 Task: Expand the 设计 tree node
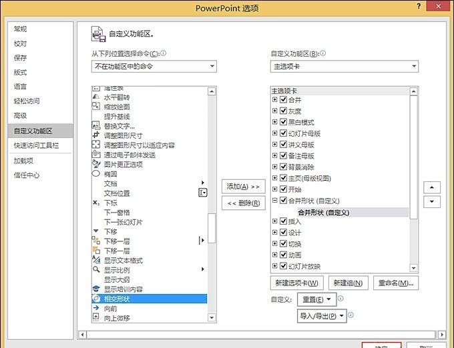point(275,232)
